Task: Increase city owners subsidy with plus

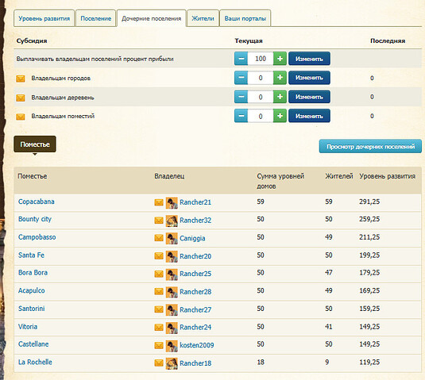Action: (280, 78)
